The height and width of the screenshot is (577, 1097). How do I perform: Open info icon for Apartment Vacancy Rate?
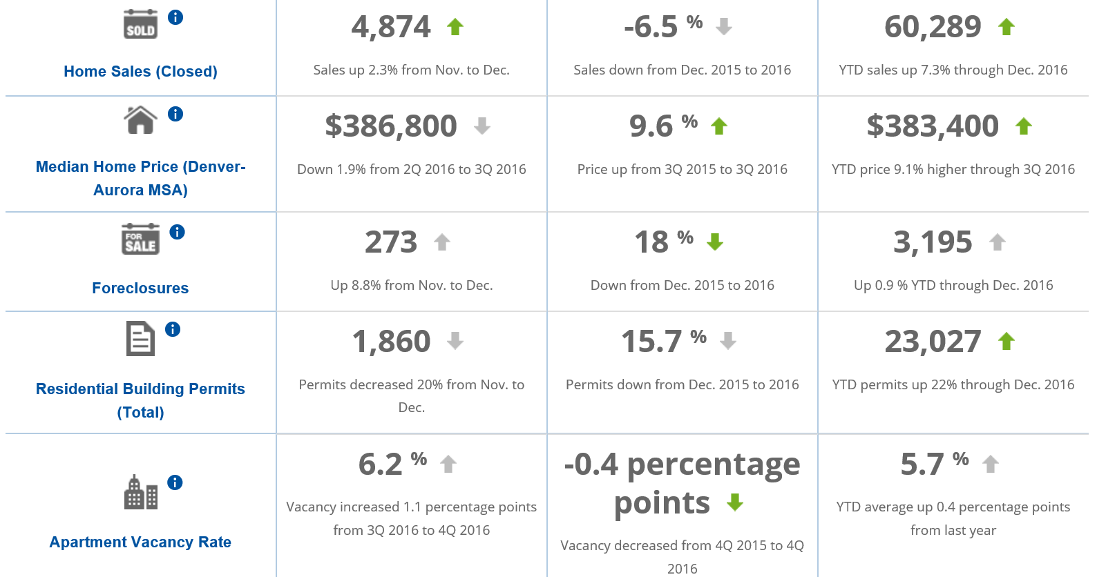coord(175,482)
